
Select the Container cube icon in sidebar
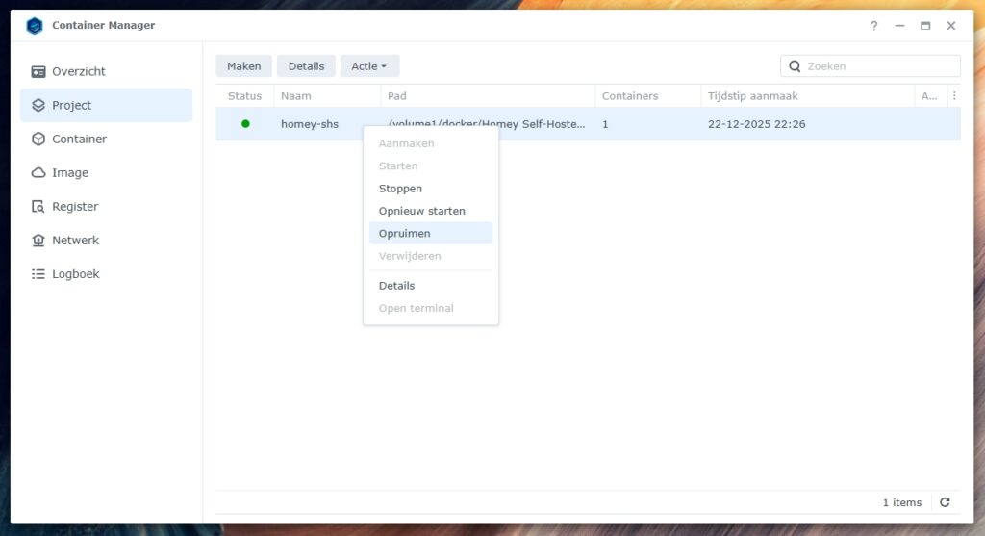pyautogui.click(x=38, y=139)
